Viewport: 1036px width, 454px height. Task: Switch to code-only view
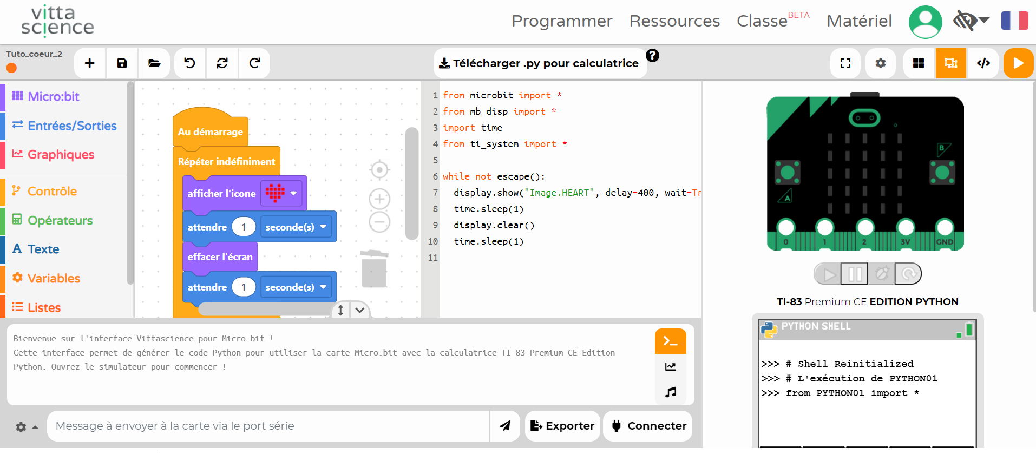983,63
